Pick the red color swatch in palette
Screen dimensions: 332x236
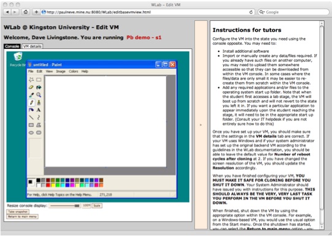coord(48,185)
